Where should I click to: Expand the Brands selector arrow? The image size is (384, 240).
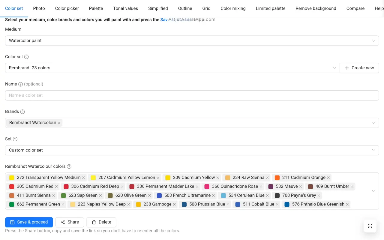tap(373, 123)
